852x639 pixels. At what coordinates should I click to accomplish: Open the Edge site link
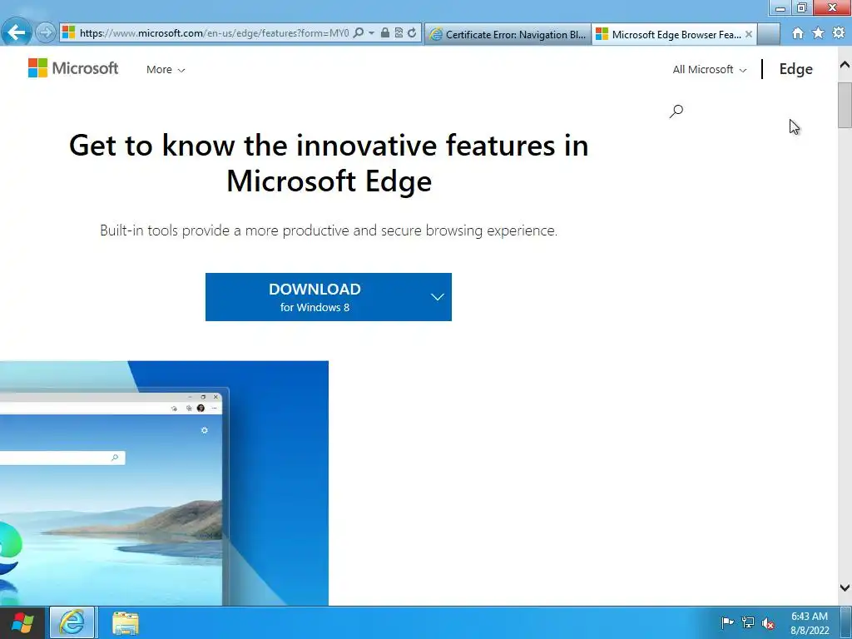(796, 69)
